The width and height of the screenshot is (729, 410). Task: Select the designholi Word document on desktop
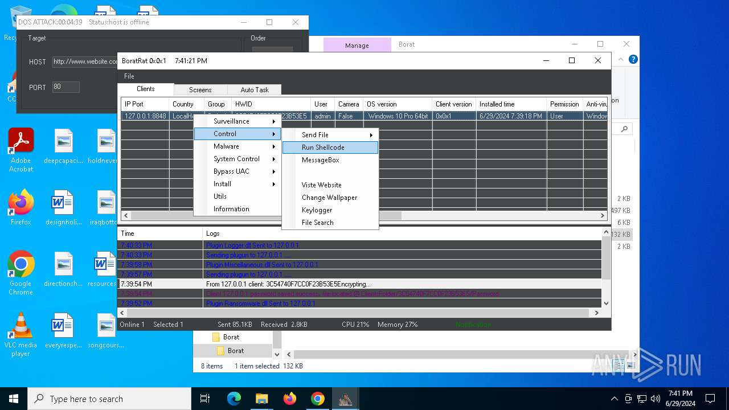click(63, 208)
